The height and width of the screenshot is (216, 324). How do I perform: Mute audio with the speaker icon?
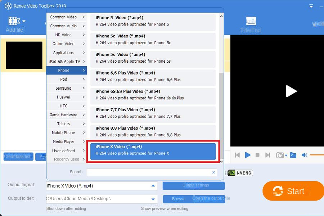pos(304,155)
